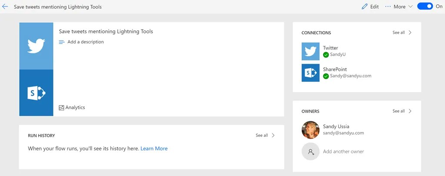Click sandy@sandyu.com under Owners

[343, 133]
